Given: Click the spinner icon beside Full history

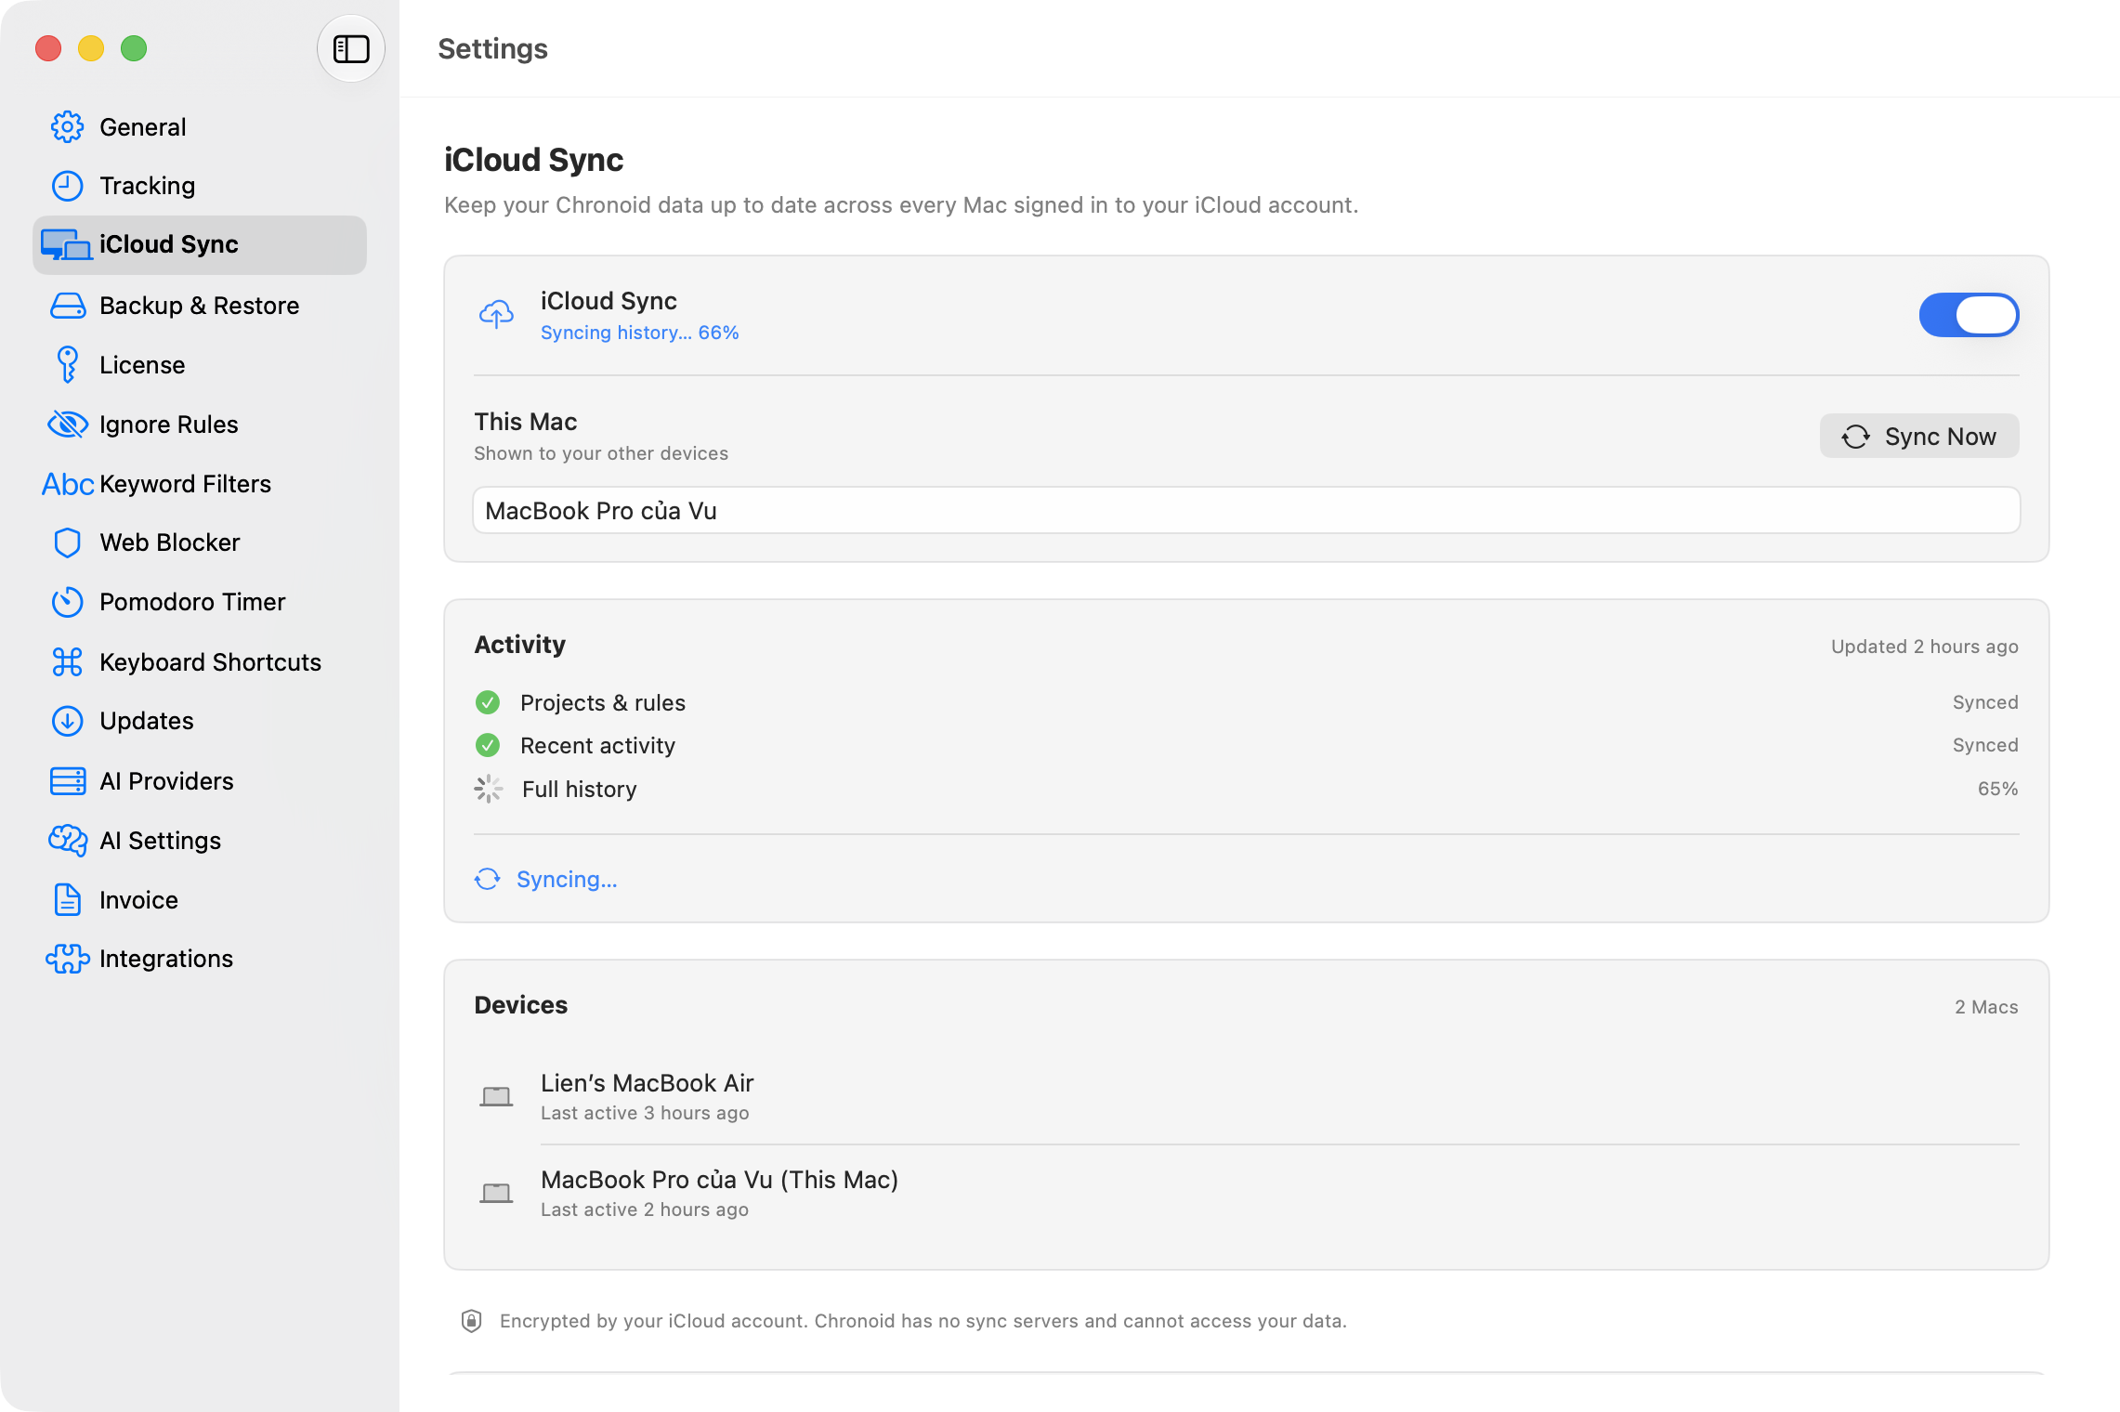Looking at the screenshot, I should [x=489, y=790].
